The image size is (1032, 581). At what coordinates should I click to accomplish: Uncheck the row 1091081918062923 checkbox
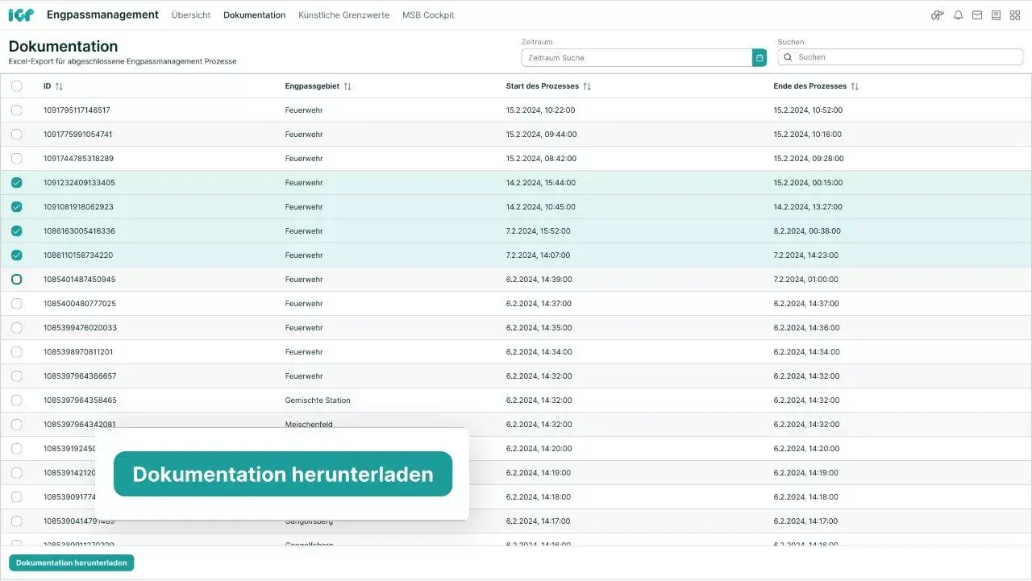[x=17, y=207]
